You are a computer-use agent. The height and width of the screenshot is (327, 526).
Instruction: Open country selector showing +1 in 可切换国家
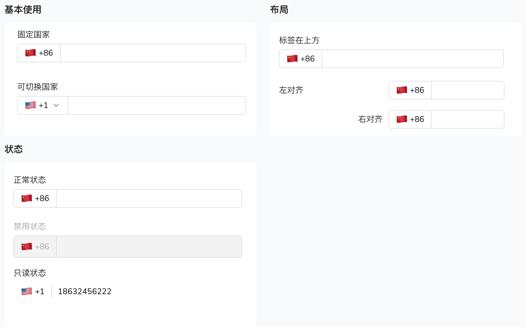click(43, 105)
